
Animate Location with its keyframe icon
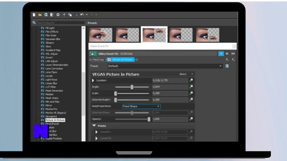(x=191, y=80)
